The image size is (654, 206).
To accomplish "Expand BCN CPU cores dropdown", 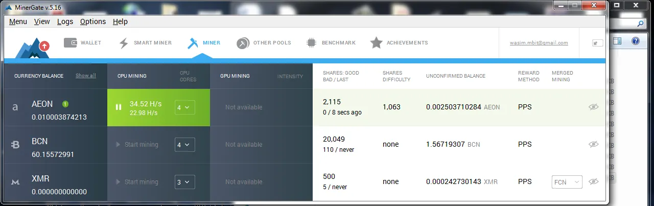I will (x=185, y=145).
